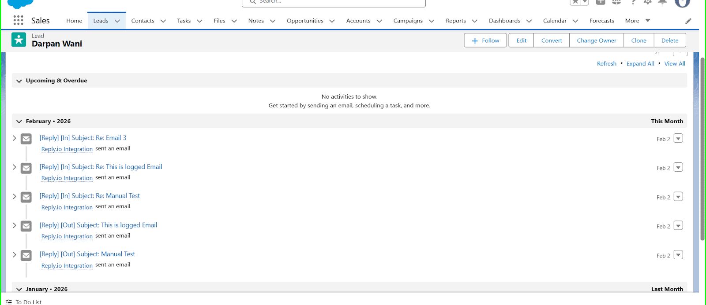This screenshot has height=305, width=706.
Task: Click envelope icon beside [Out] Manual Test email
Action: (x=26, y=255)
